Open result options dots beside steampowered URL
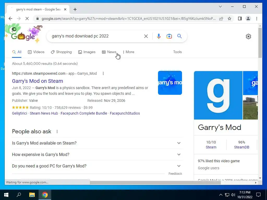This screenshot has height=200, width=267. 103,73
